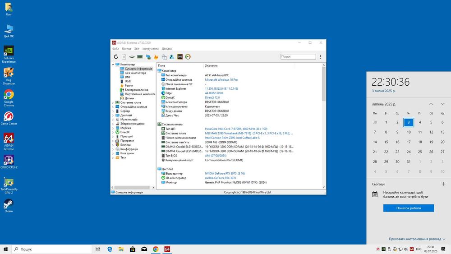Open the three-dot options menu beside search

pos(321,57)
